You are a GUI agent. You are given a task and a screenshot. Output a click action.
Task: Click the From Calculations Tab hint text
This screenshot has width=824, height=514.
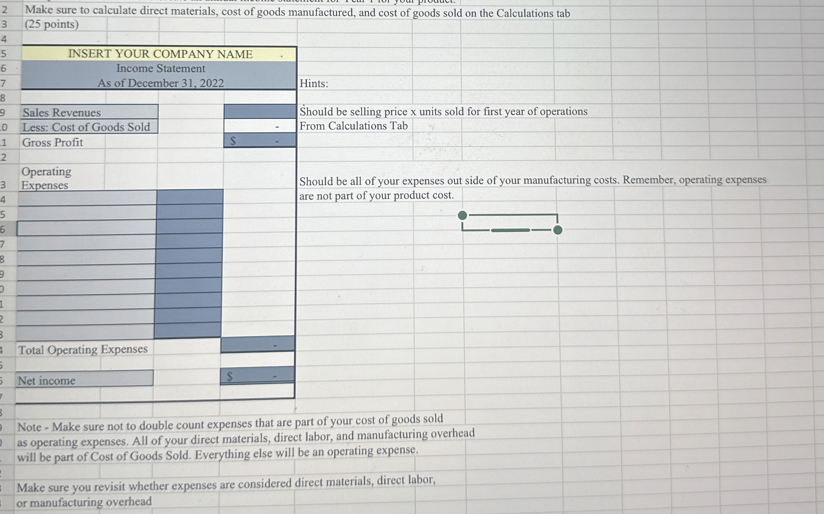point(353,126)
